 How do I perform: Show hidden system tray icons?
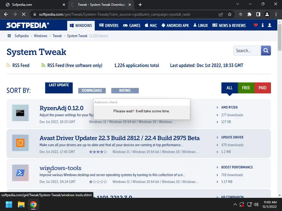tap(235, 204)
